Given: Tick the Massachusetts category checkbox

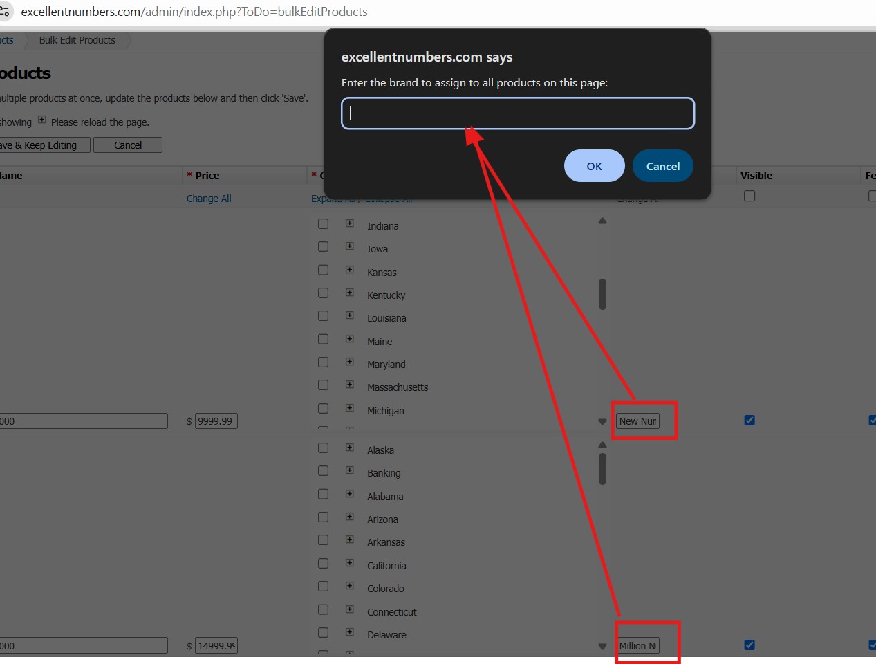Looking at the screenshot, I should click(323, 385).
